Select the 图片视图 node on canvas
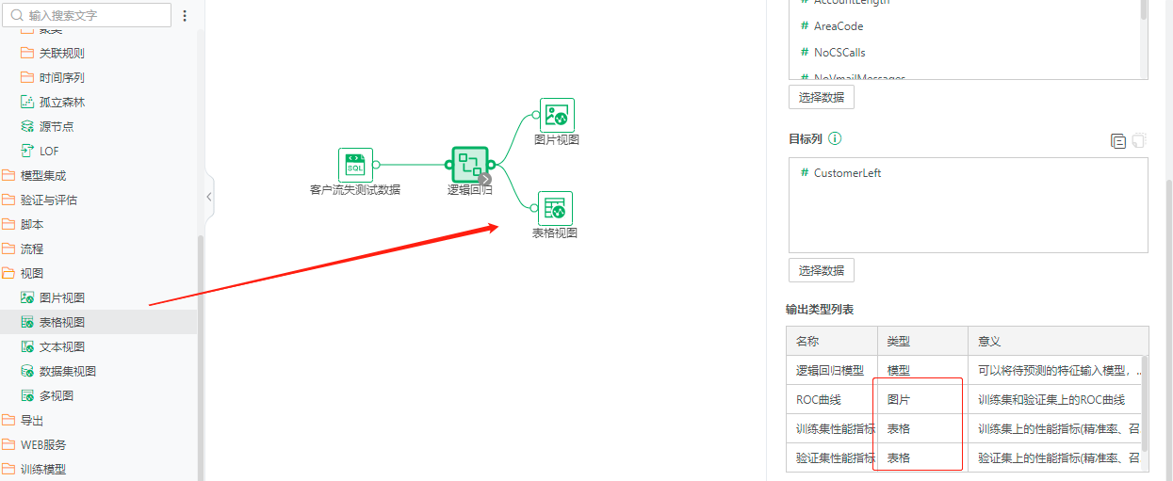 pos(557,116)
